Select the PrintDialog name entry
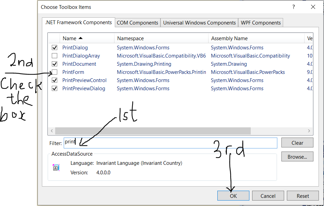Image resolution: width=324 pixels, height=206 pixels. [x=75, y=48]
